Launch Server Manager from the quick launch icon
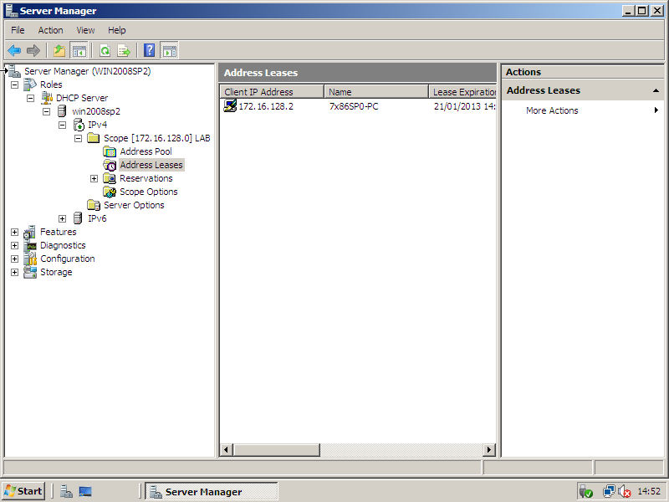The width and height of the screenshot is (669, 502). (66, 491)
